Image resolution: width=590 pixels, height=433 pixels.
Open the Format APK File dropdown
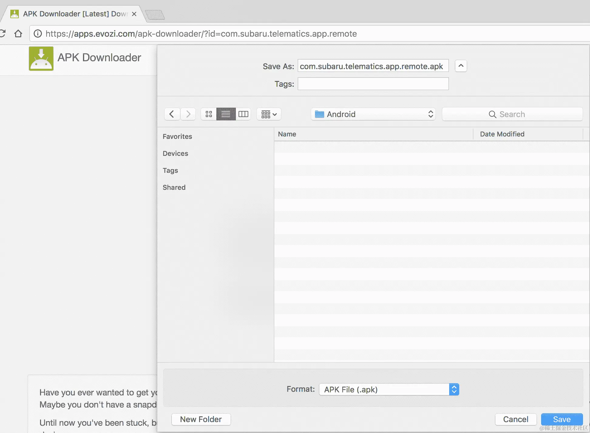pyautogui.click(x=389, y=389)
